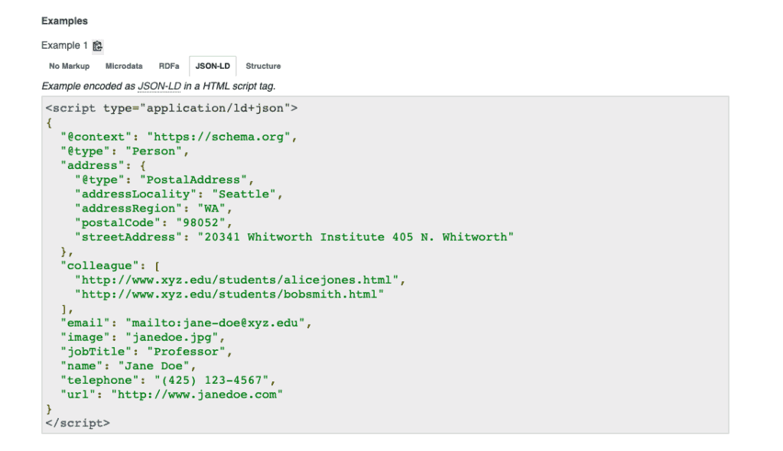The height and width of the screenshot is (451, 783).
Task: Open the Microdata tab
Action: (x=124, y=66)
